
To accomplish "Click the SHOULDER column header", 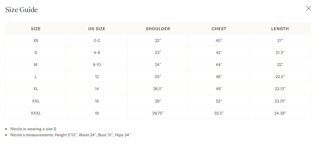I will pos(158,29).
